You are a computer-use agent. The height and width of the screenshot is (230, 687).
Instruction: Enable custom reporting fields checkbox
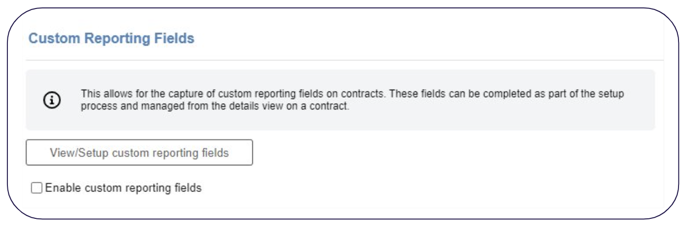[x=36, y=188]
